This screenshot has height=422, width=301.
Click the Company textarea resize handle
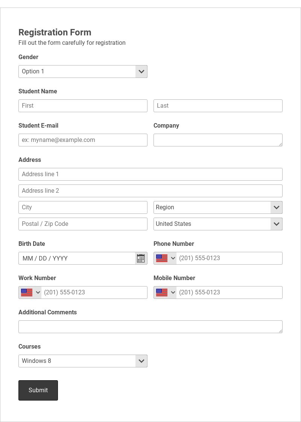tap(281, 145)
